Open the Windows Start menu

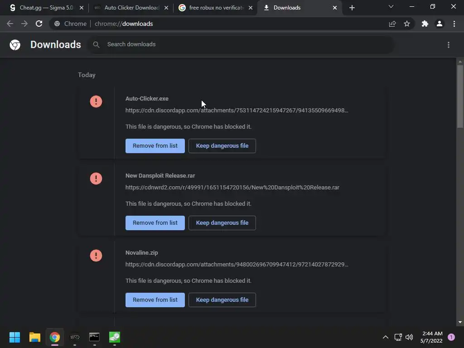tap(14, 337)
